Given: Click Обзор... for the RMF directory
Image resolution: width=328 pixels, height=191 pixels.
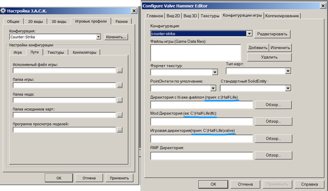Looking at the screenshot, I should coord(273,155).
